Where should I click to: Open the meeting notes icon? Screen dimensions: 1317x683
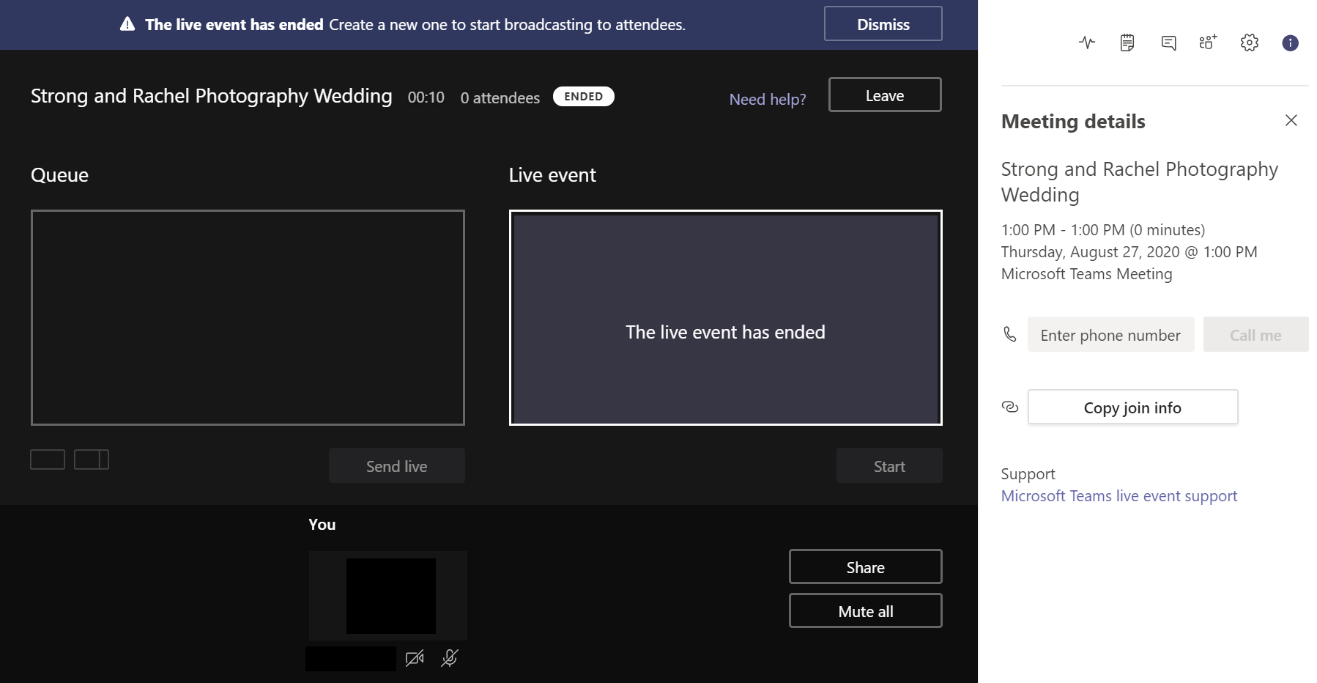click(1127, 43)
